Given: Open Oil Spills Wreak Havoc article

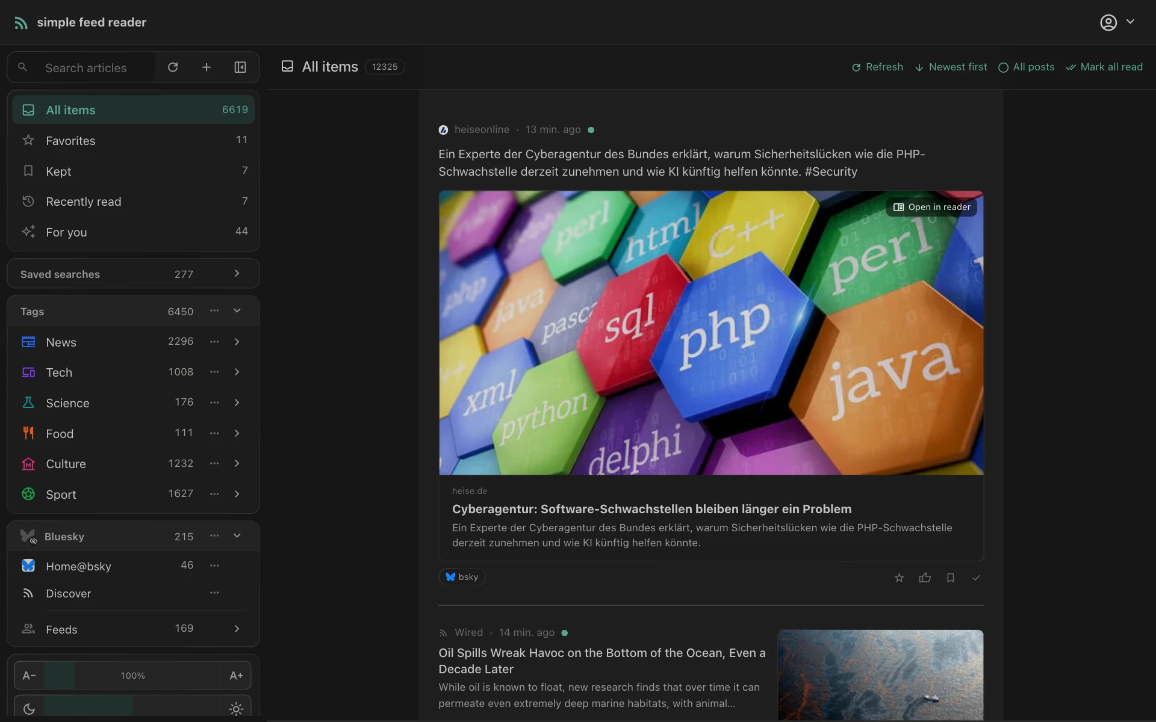Looking at the screenshot, I should pyautogui.click(x=602, y=661).
